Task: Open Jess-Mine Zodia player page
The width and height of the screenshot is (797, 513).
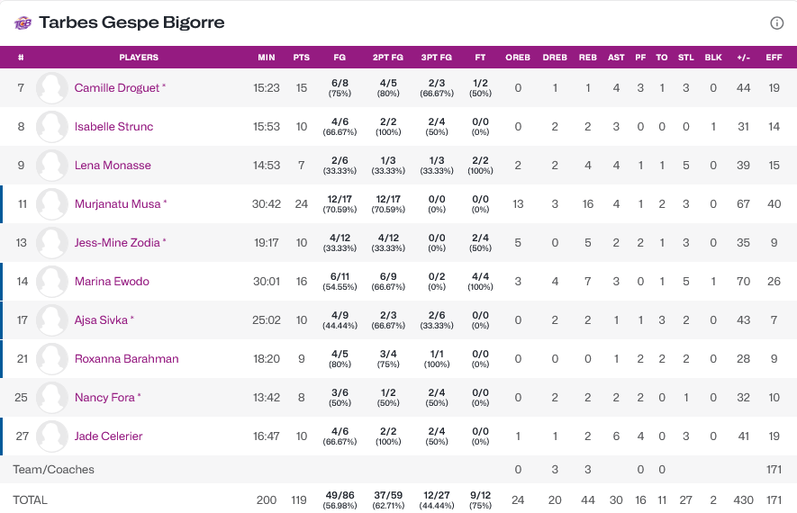Action: (117, 243)
